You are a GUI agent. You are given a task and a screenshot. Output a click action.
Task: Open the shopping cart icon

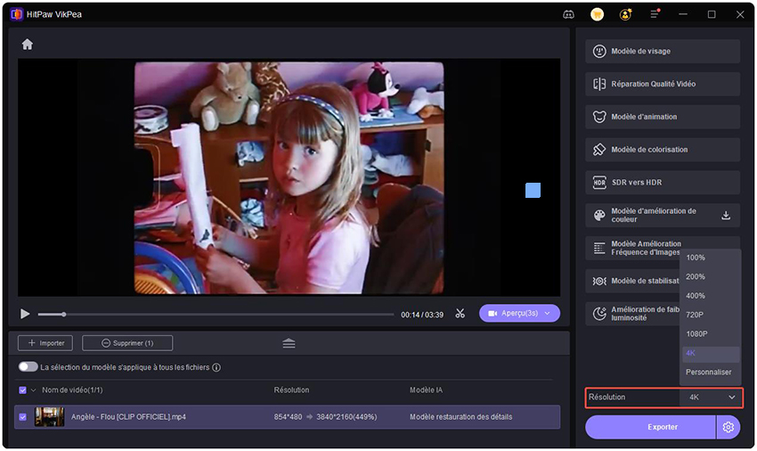click(598, 14)
